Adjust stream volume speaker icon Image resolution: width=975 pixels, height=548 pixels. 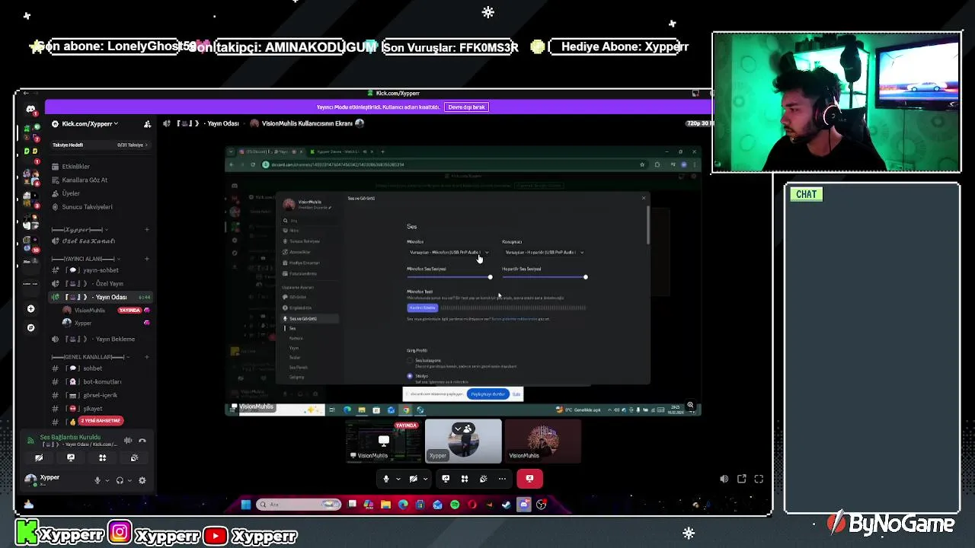point(724,479)
